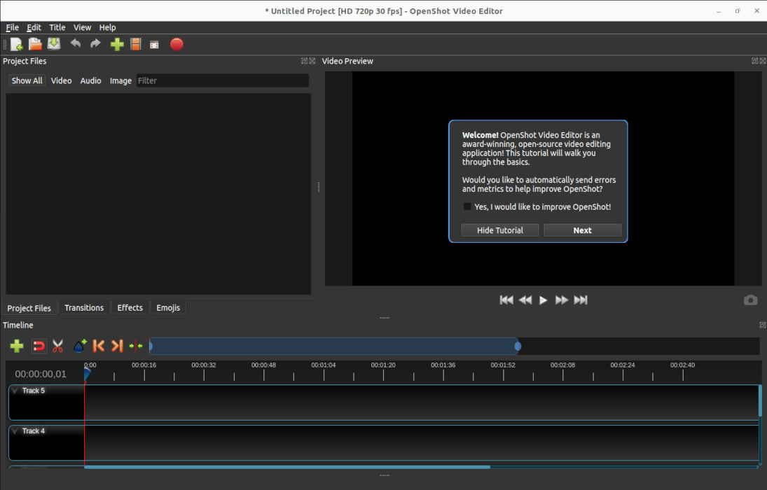The height and width of the screenshot is (490, 767).
Task: Undo the last action
Action: pos(76,44)
